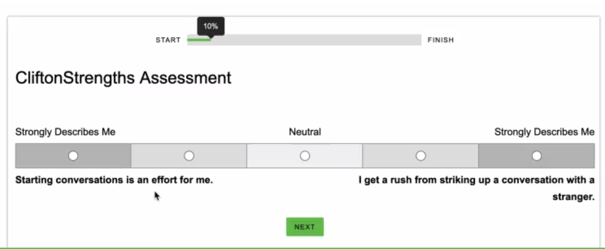Image resolution: width=605 pixels, height=249 pixels.
Task: Click the green filled portion of progress bar
Action: click(199, 40)
